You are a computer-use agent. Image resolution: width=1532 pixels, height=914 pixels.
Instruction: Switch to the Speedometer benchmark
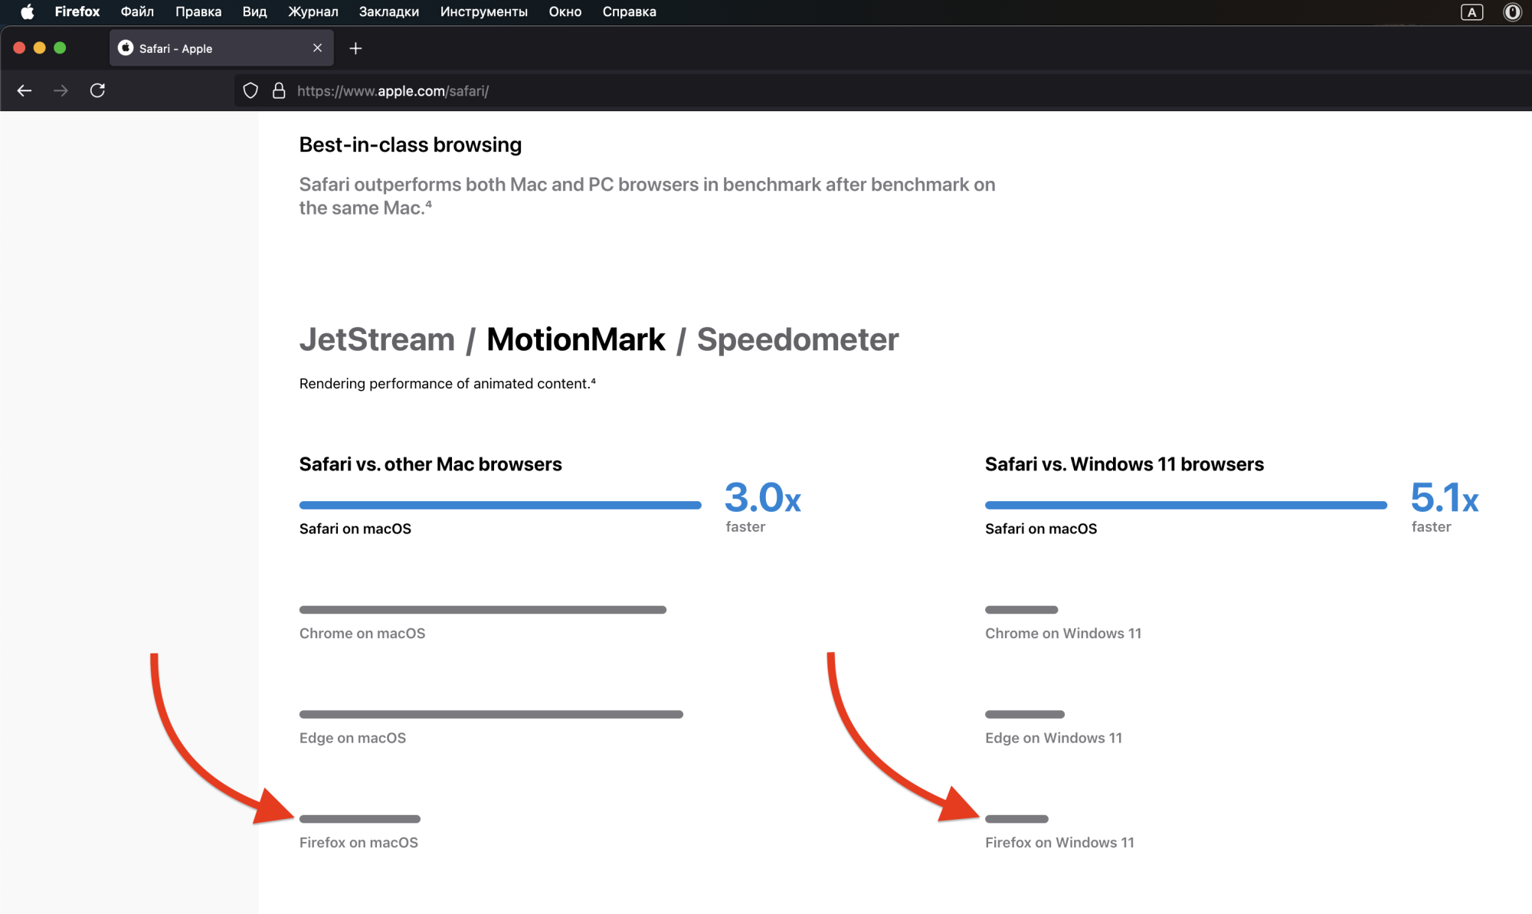pyautogui.click(x=797, y=339)
